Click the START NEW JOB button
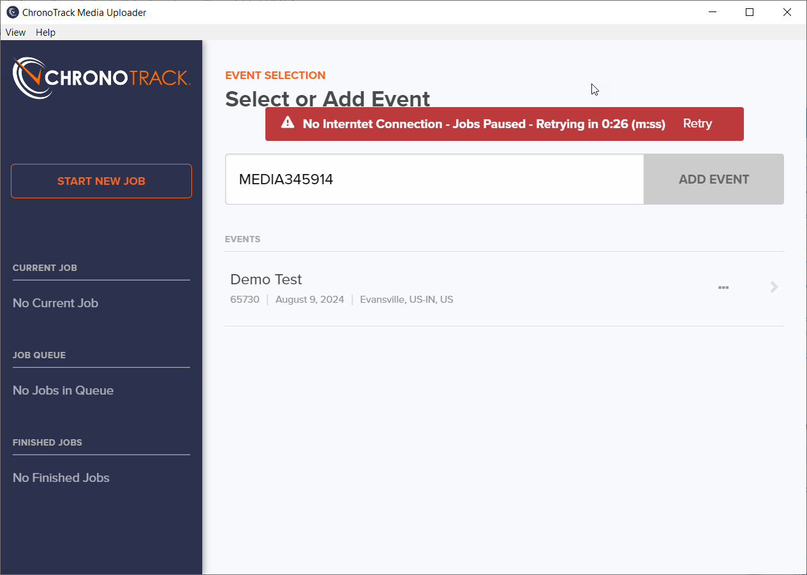The image size is (807, 575). point(101,181)
